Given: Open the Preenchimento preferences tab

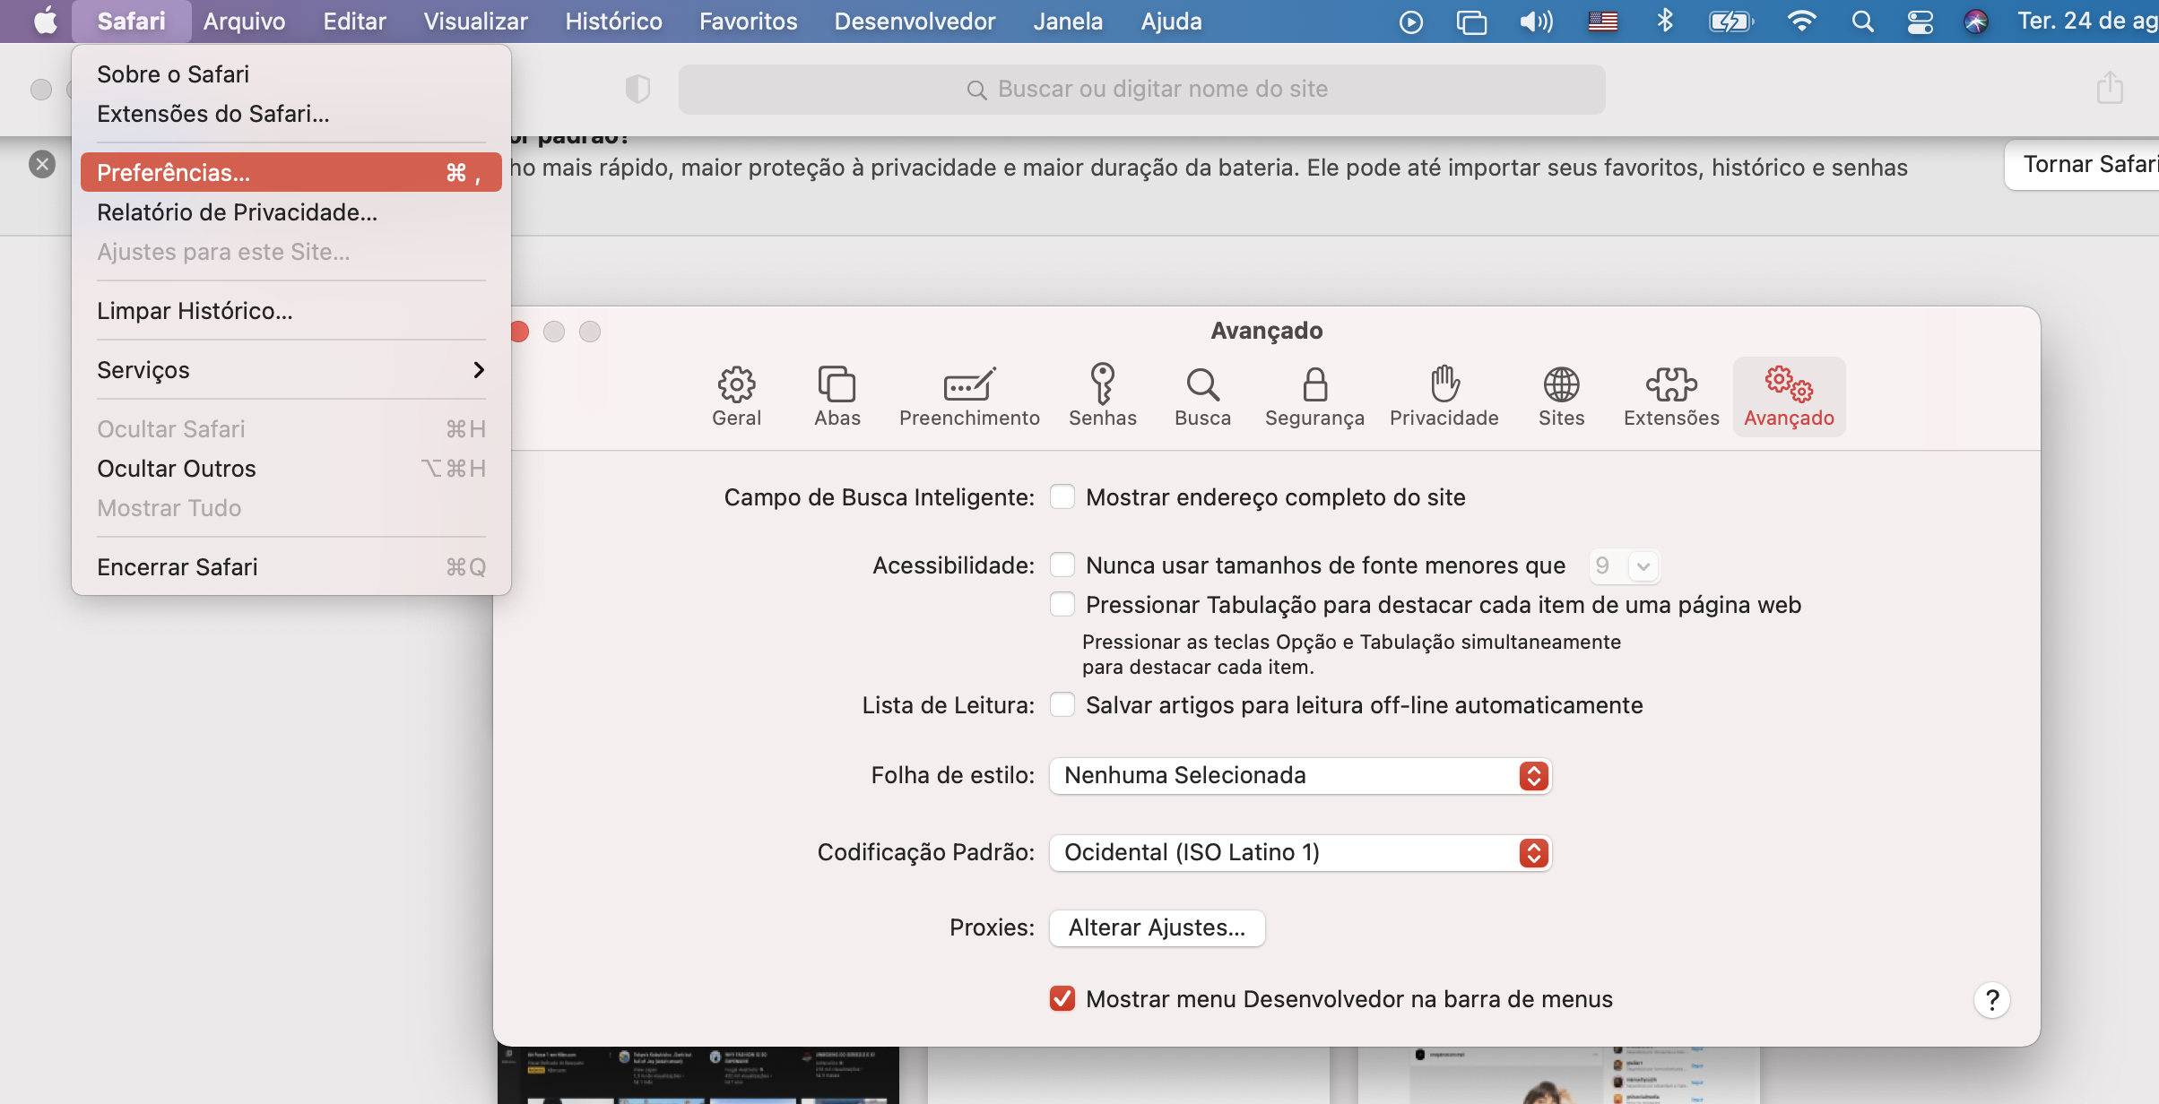Looking at the screenshot, I should click(969, 397).
